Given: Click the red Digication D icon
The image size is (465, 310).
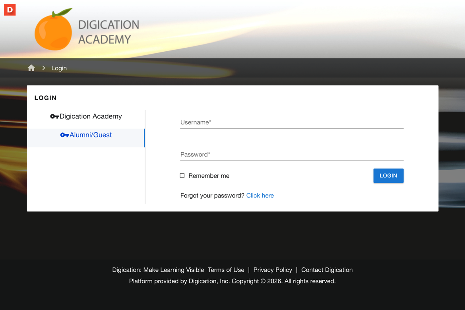Looking at the screenshot, I should [x=10, y=10].
